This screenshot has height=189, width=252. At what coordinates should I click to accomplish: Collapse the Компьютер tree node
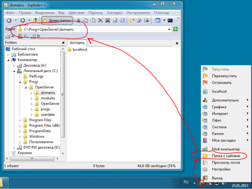[8, 60]
